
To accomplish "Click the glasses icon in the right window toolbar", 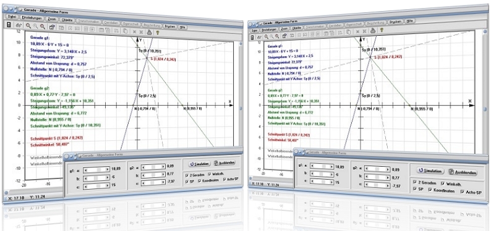I will tap(259, 36).
